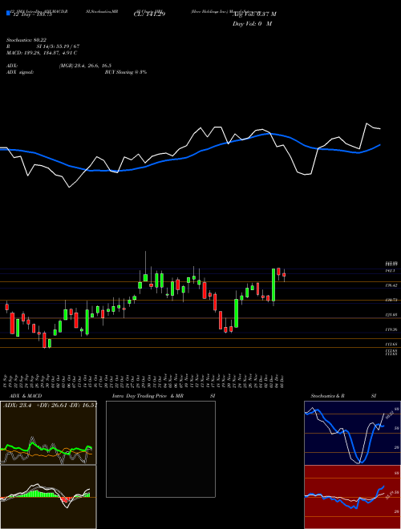Click the 'CL: 141.29' closing price text

(x=149, y=14)
